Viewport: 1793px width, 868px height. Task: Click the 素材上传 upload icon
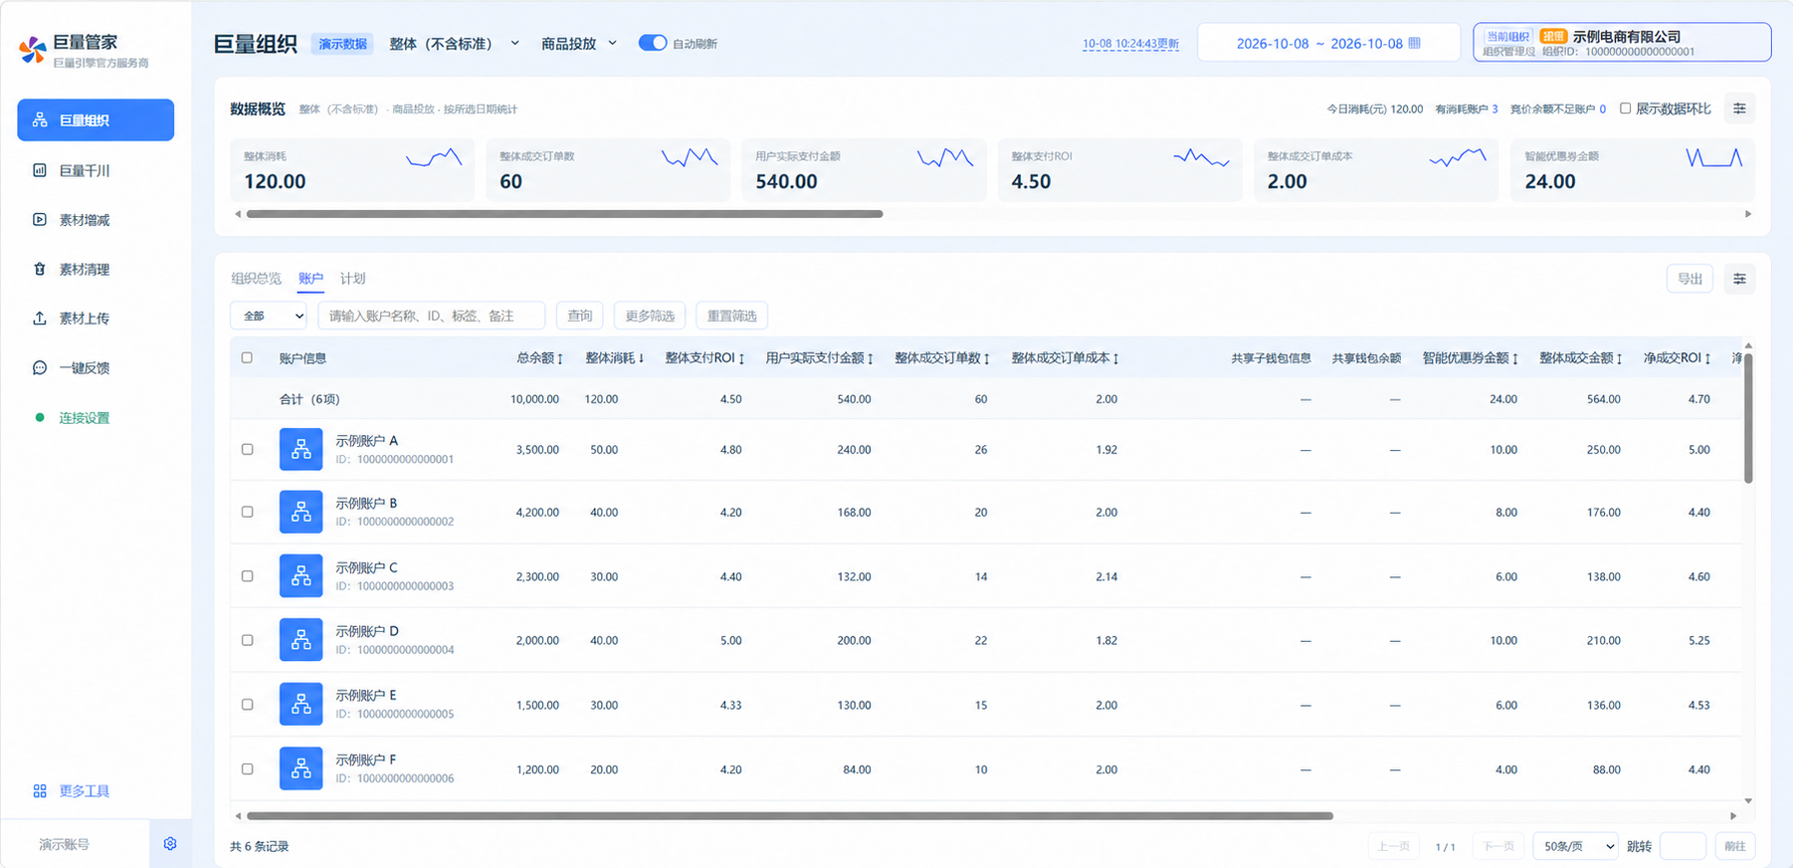click(x=40, y=319)
